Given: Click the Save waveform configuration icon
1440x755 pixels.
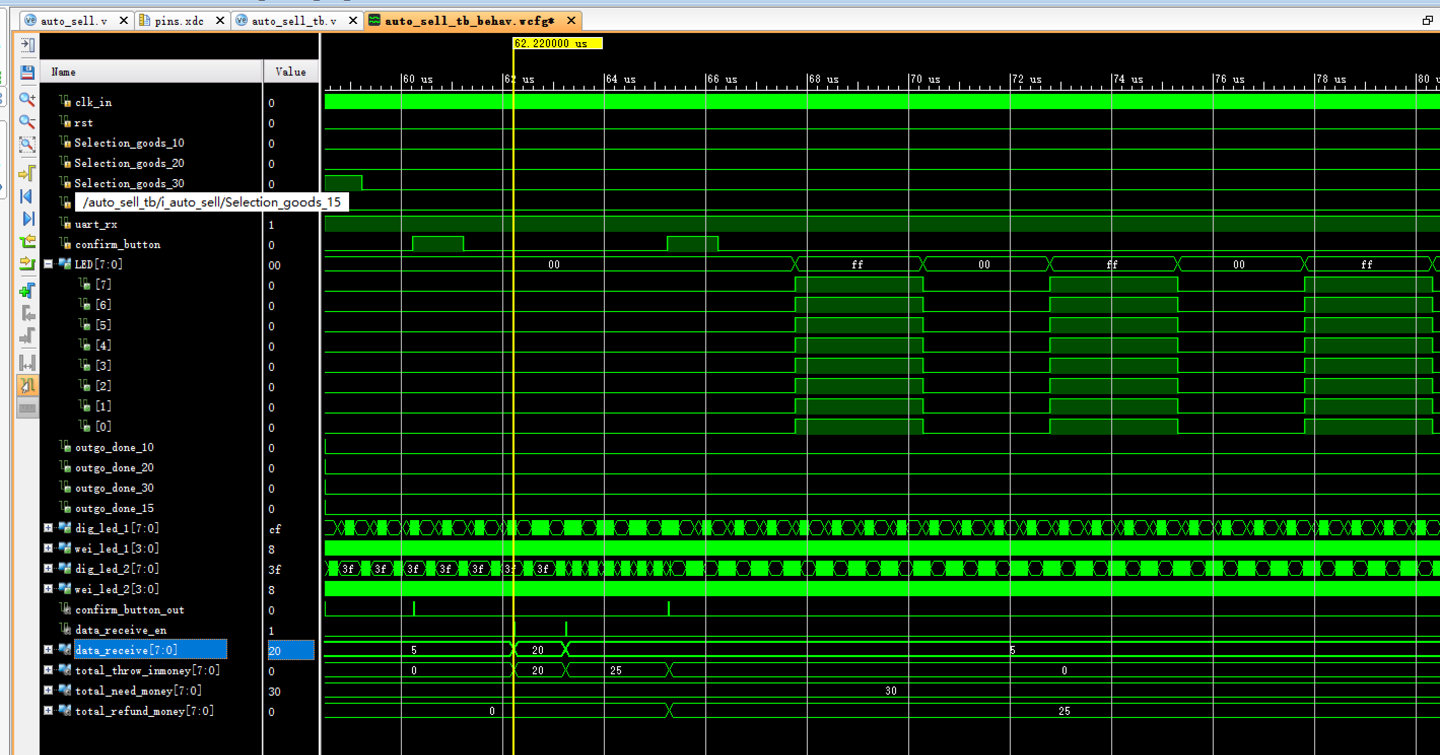Looking at the screenshot, I should click(x=27, y=72).
